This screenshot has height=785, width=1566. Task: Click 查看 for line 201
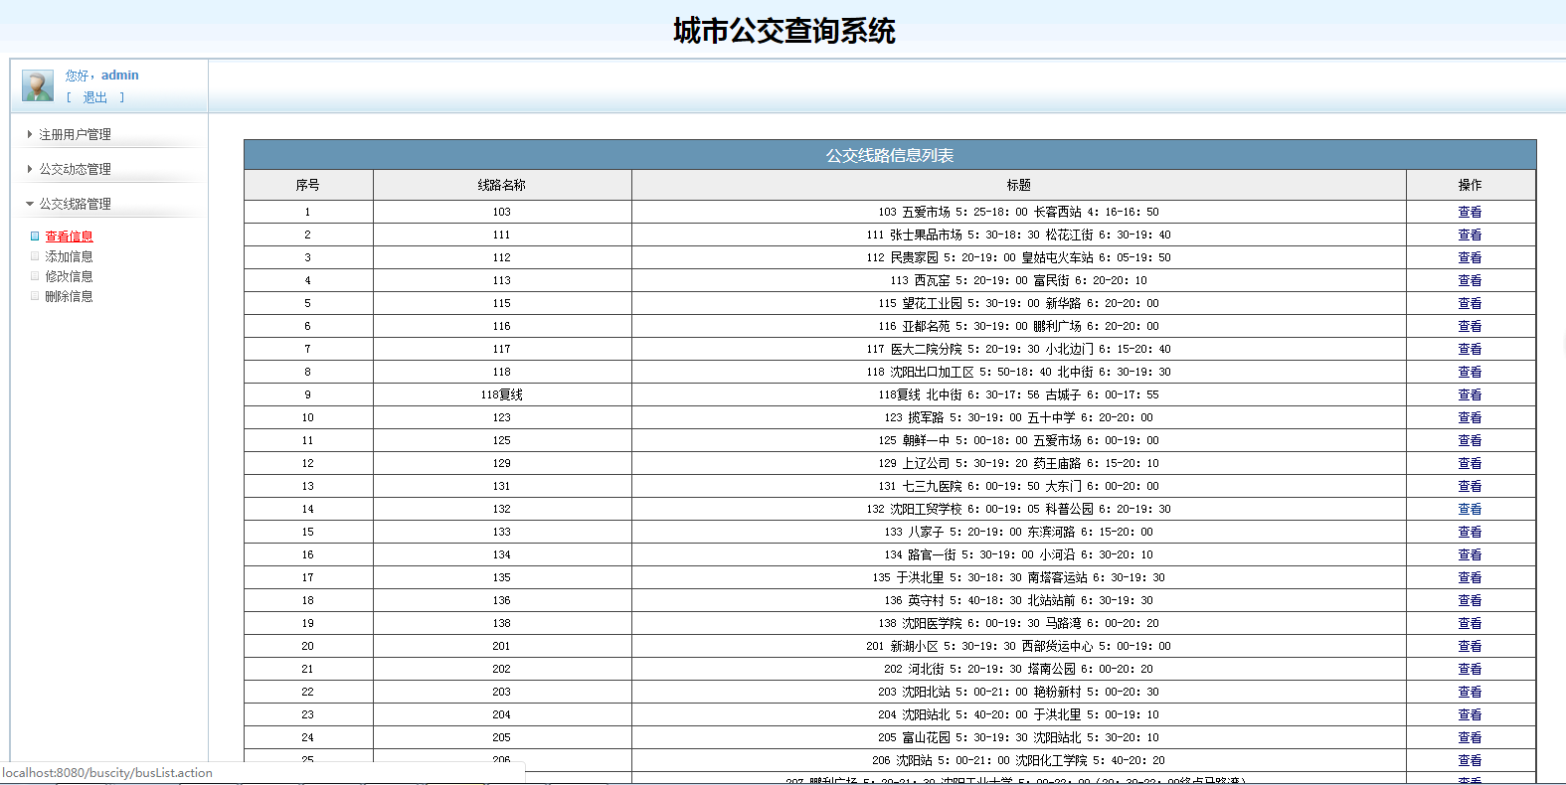(x=1470, y=646)
